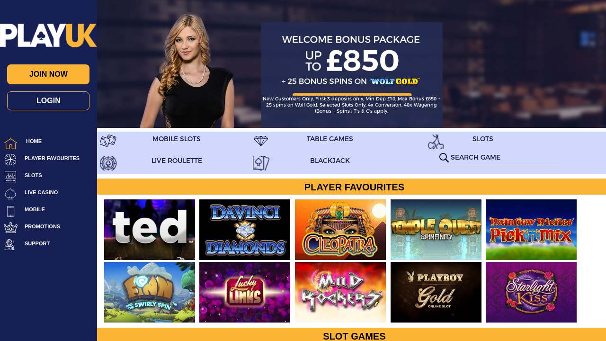The width and height of the screenshot is (606, 341).
Task: Open the Playboy Gold game thumbnail
Action: click(436, 292)
